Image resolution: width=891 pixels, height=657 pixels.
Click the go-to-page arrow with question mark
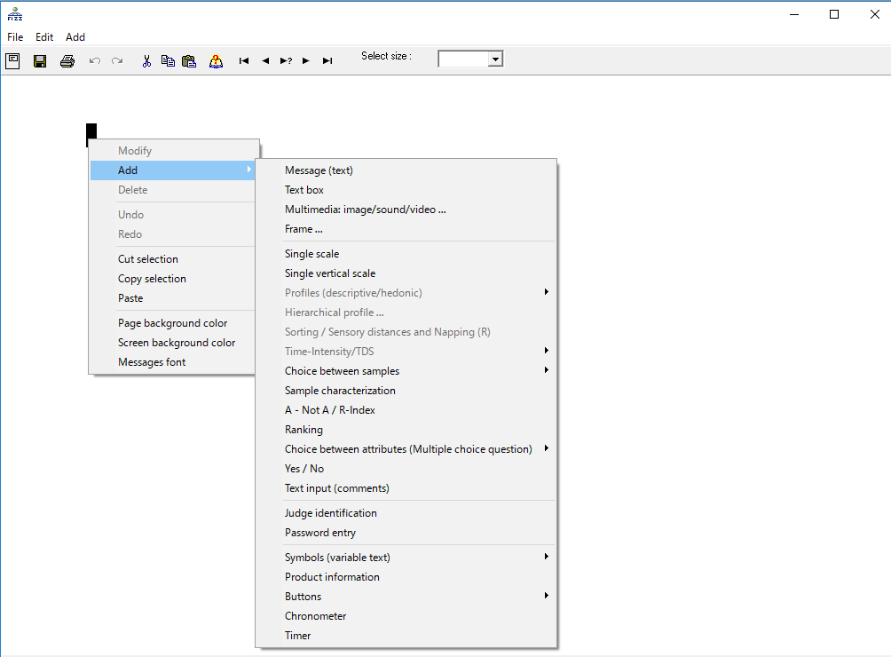tap(286, 60)
